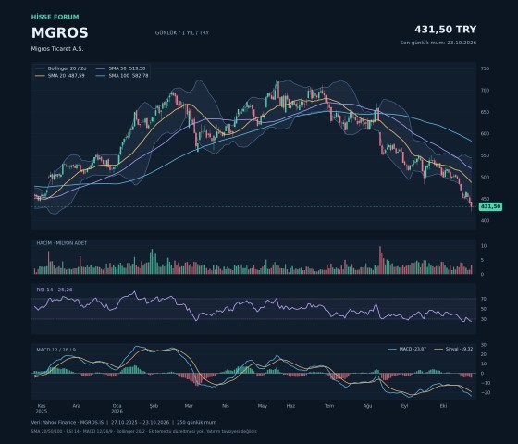Image resolution: width=518 pixels, height=444 pixels.
Task: Click the yellow SMA 20 legend line sample
Action: [x=40, y=76]
